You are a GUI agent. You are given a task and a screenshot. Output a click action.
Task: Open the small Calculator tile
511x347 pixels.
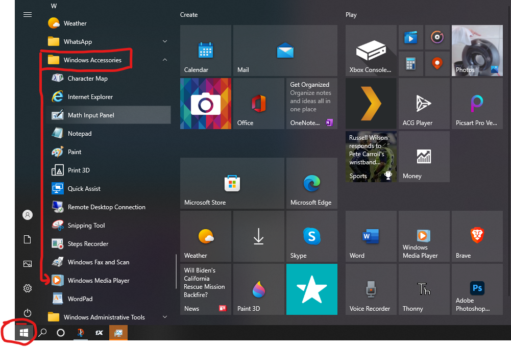click(410, 64)
